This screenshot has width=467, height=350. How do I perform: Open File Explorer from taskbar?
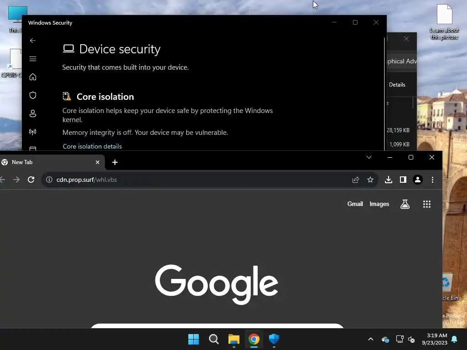point(234,339)
